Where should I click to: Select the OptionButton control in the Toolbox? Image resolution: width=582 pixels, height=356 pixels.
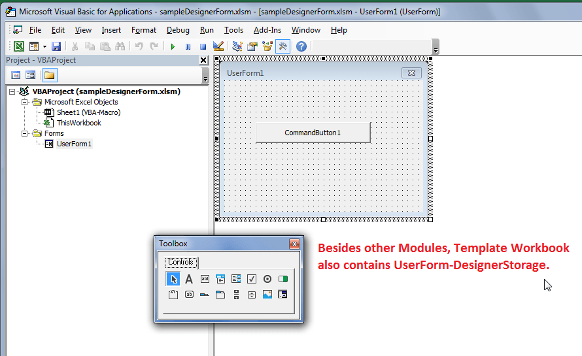267,279
